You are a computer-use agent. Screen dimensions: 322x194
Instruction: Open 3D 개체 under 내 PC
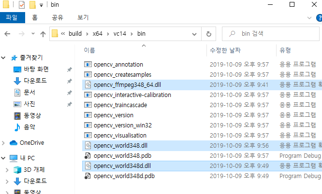pos(34,169)
